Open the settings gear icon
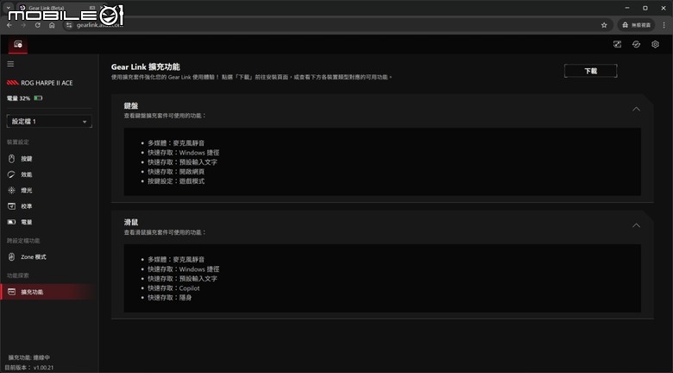Viewport: 673px width, 373px height. [655, 44]
